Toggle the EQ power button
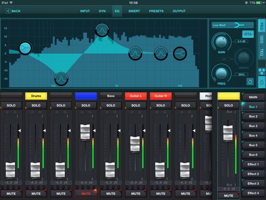Image resolution: width=266 pixels, height=200 pixels. click(261, 82)
